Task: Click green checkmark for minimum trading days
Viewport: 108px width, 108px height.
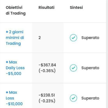Action: [73, 38]
